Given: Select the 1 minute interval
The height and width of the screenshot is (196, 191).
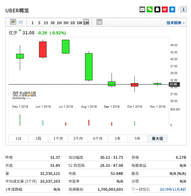Looking at the screenshot, I should click(33, 23).
